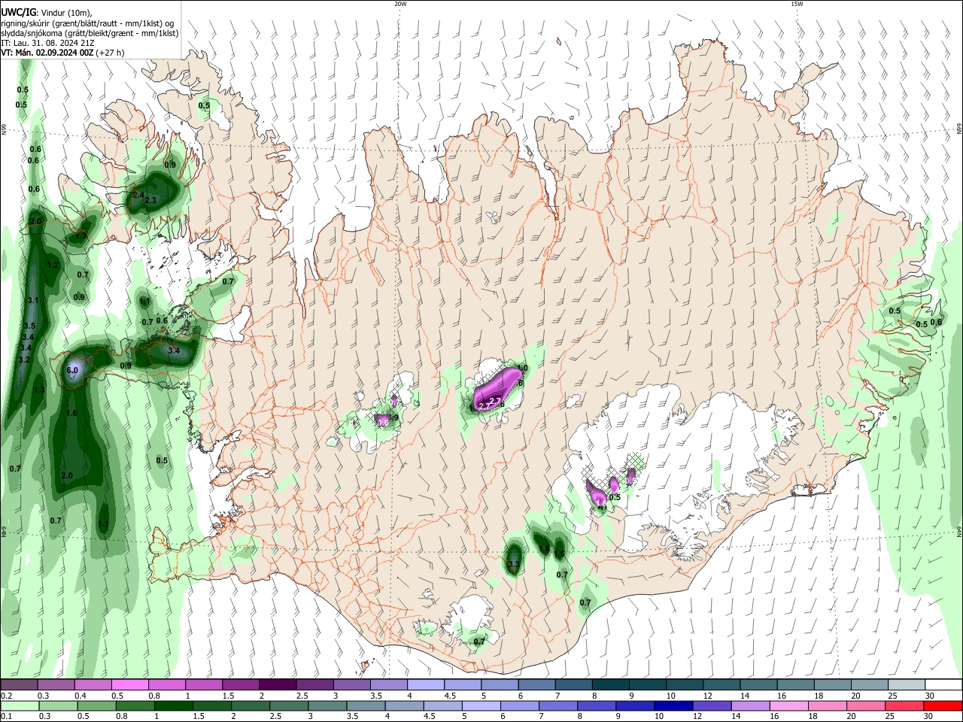Select the 'IT: Lau. 31. 08. 2024 21Z' line
Image resolution: width=963 pixels, height=722 pixels.
(49, 43)
